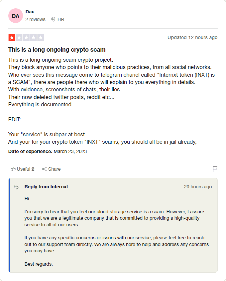Viewport: 226px width, 281px height.
Task: Click the HR country label
Action: click(x=61, y=19)
